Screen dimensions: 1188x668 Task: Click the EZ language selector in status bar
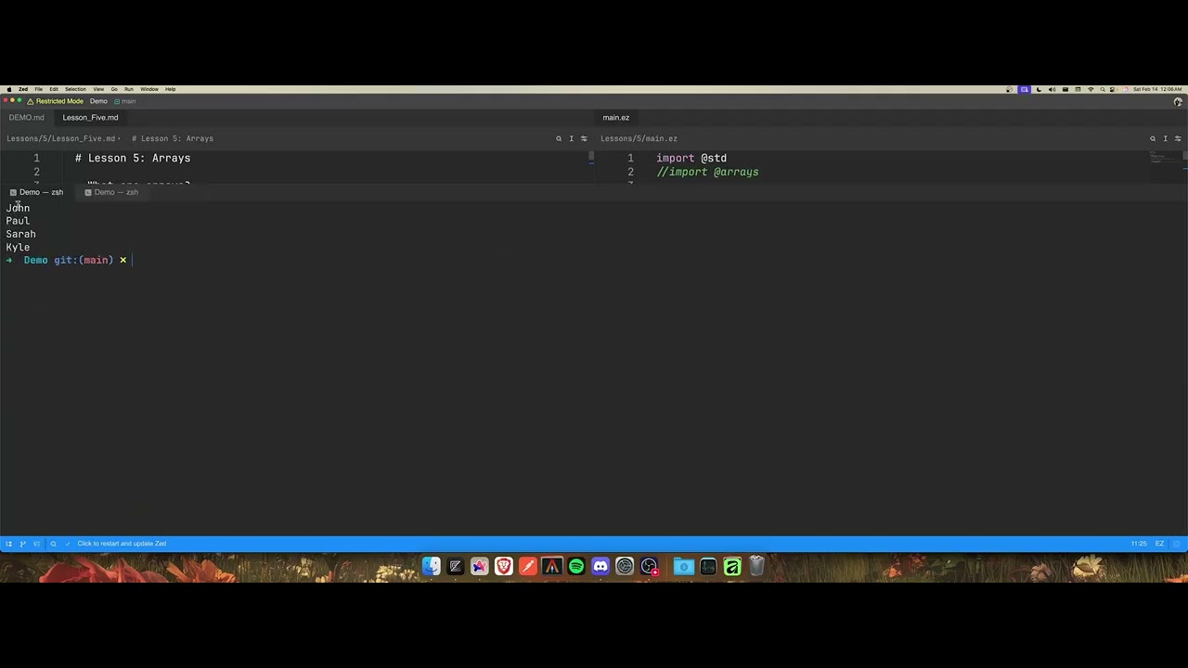(1159, 544)
